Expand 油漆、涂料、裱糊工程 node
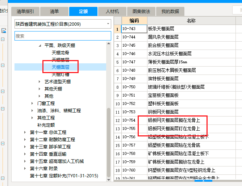 click(32, 110)
